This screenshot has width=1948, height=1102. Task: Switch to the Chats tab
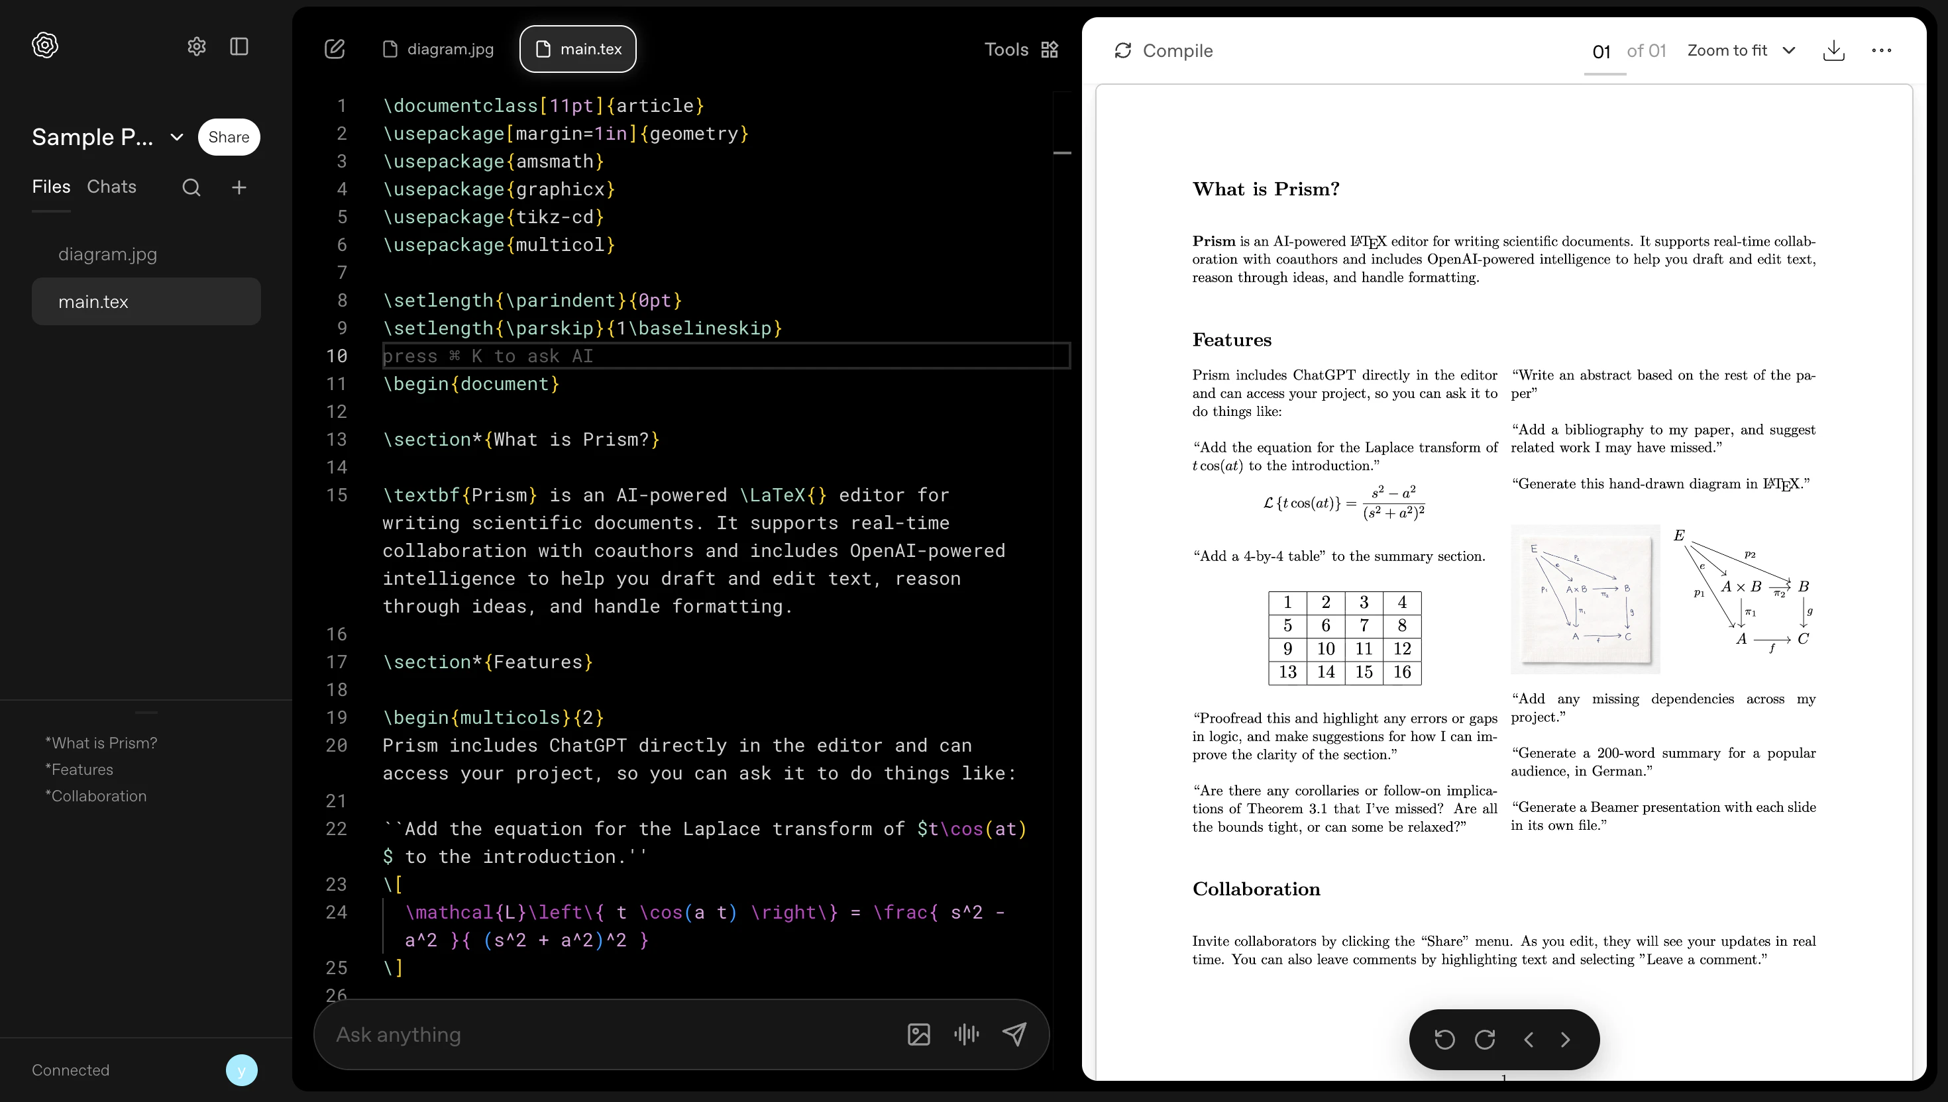point(111,187)
